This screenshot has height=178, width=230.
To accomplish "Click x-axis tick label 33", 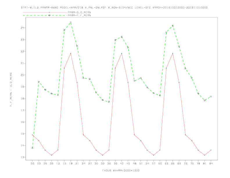I will [x=103, y=163].
